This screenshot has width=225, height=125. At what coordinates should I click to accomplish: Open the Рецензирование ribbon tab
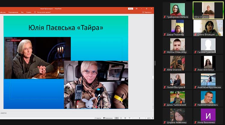[x=13, y=12]
